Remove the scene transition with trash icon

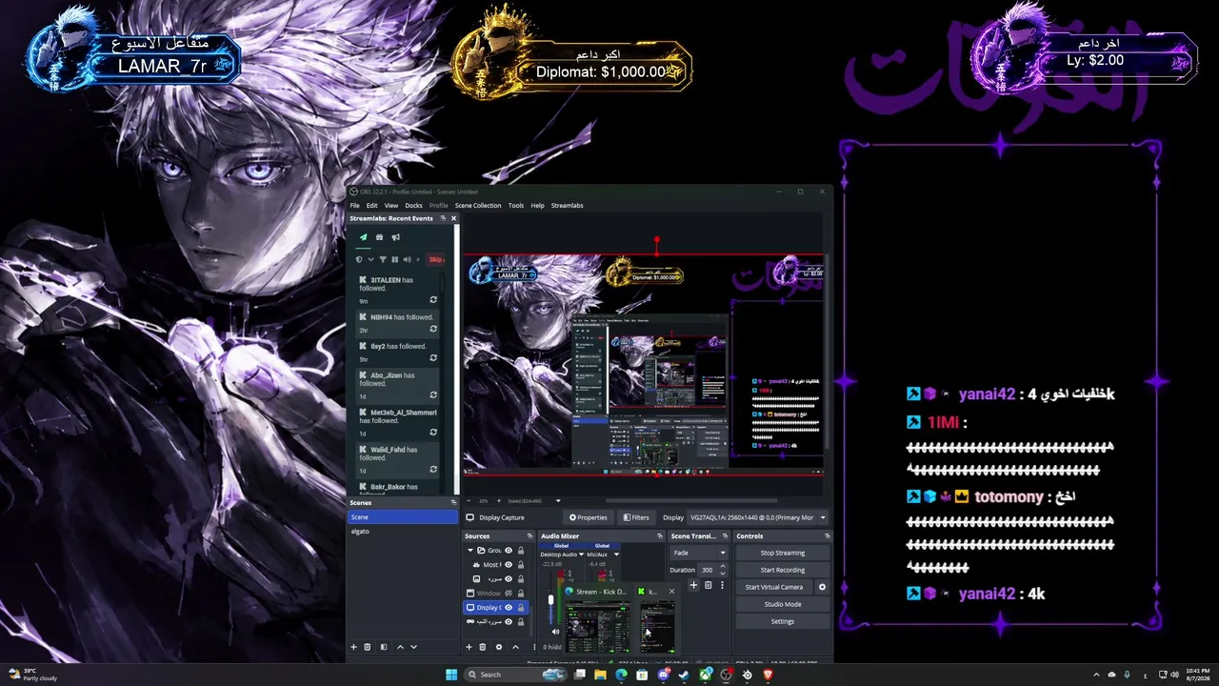pos(708,585)
